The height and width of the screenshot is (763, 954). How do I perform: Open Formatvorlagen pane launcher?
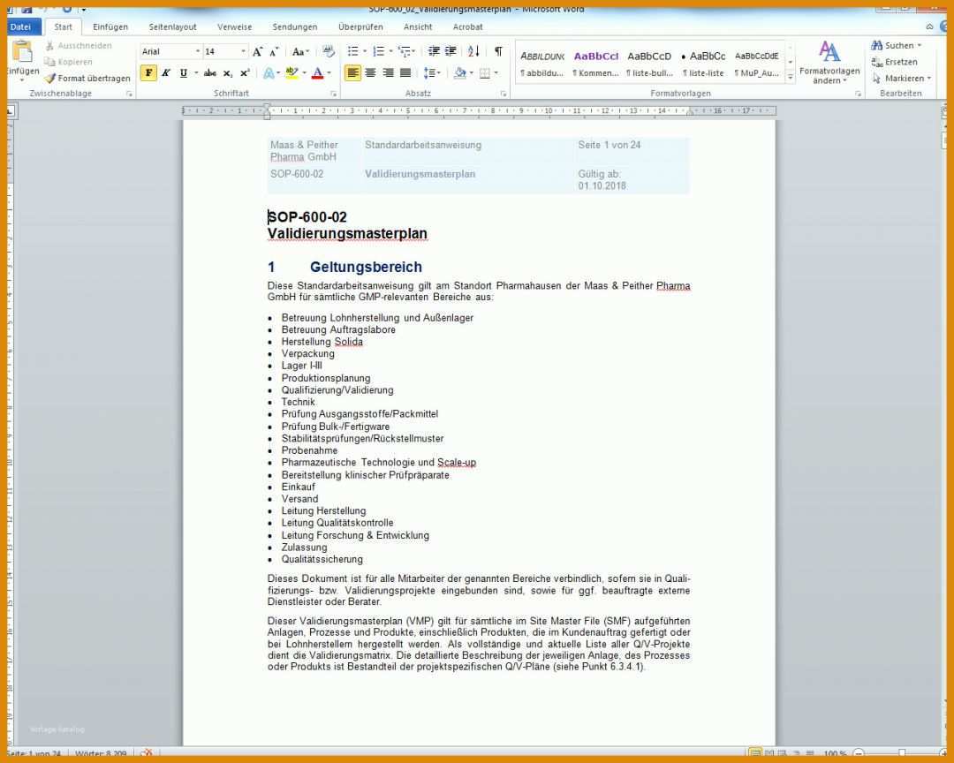coord(858,94)
